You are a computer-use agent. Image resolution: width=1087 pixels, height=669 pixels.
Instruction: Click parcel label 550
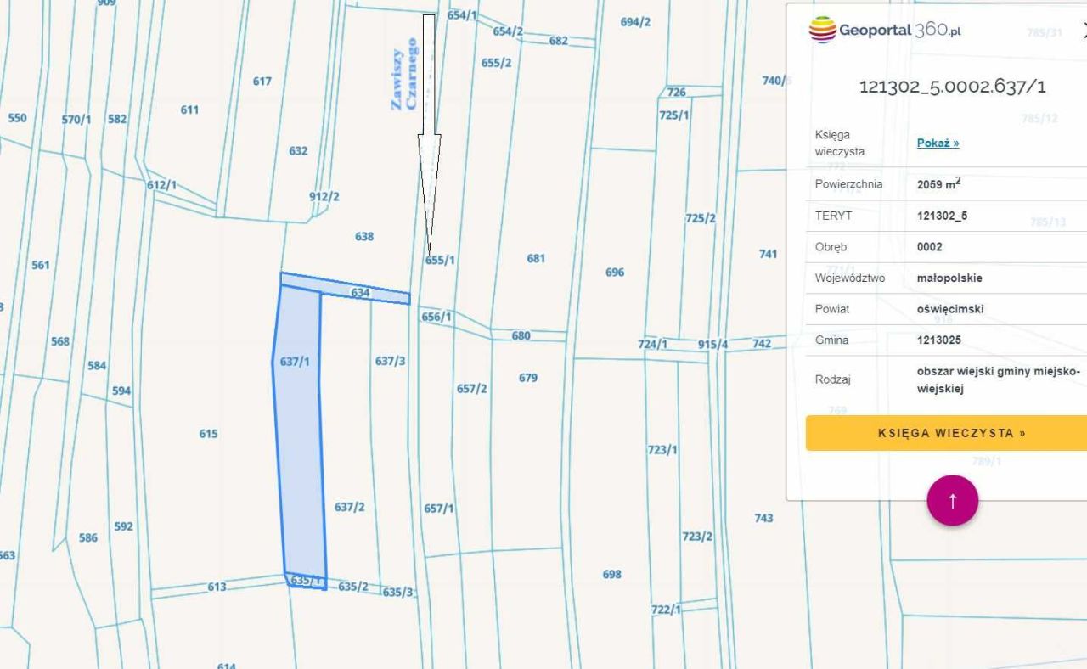coord(17,118)
